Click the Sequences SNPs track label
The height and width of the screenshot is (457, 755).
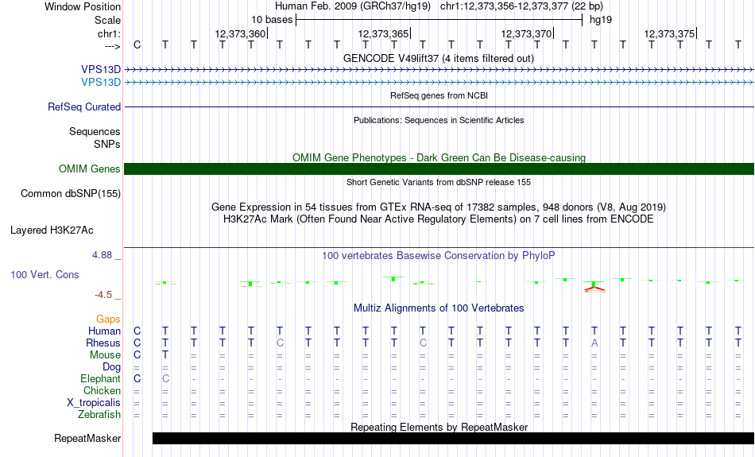(95, 138)
